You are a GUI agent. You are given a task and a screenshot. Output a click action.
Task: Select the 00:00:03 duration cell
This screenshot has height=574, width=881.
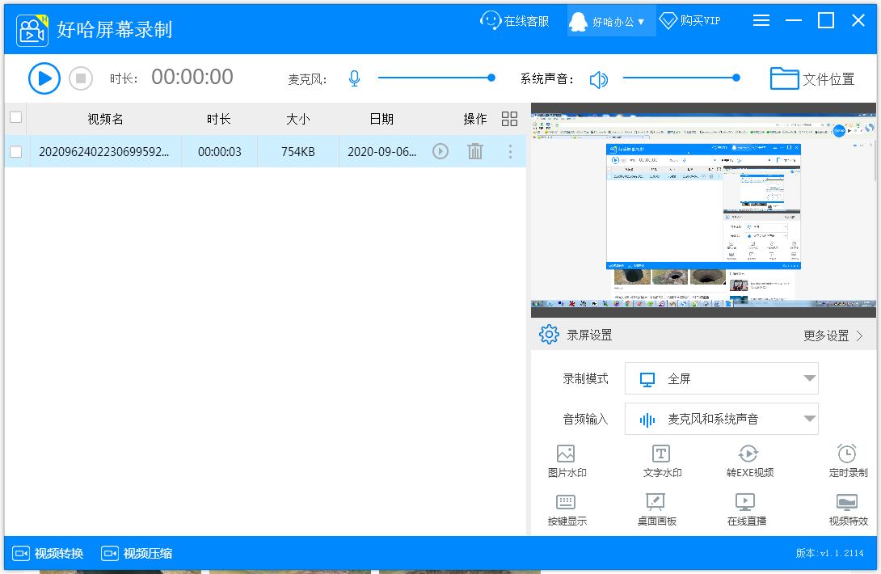pos(220,152)
